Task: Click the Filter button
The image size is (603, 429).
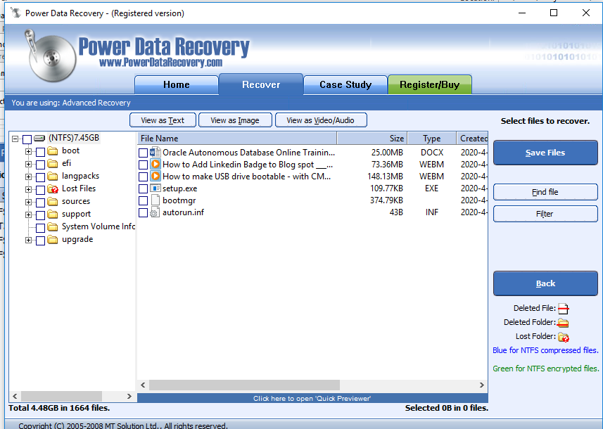Action: coord(545,214)
